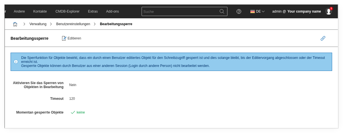This screenshot has height=133, width=343.
Task: Click the blue chain link icon
Action: click(323, 38)
